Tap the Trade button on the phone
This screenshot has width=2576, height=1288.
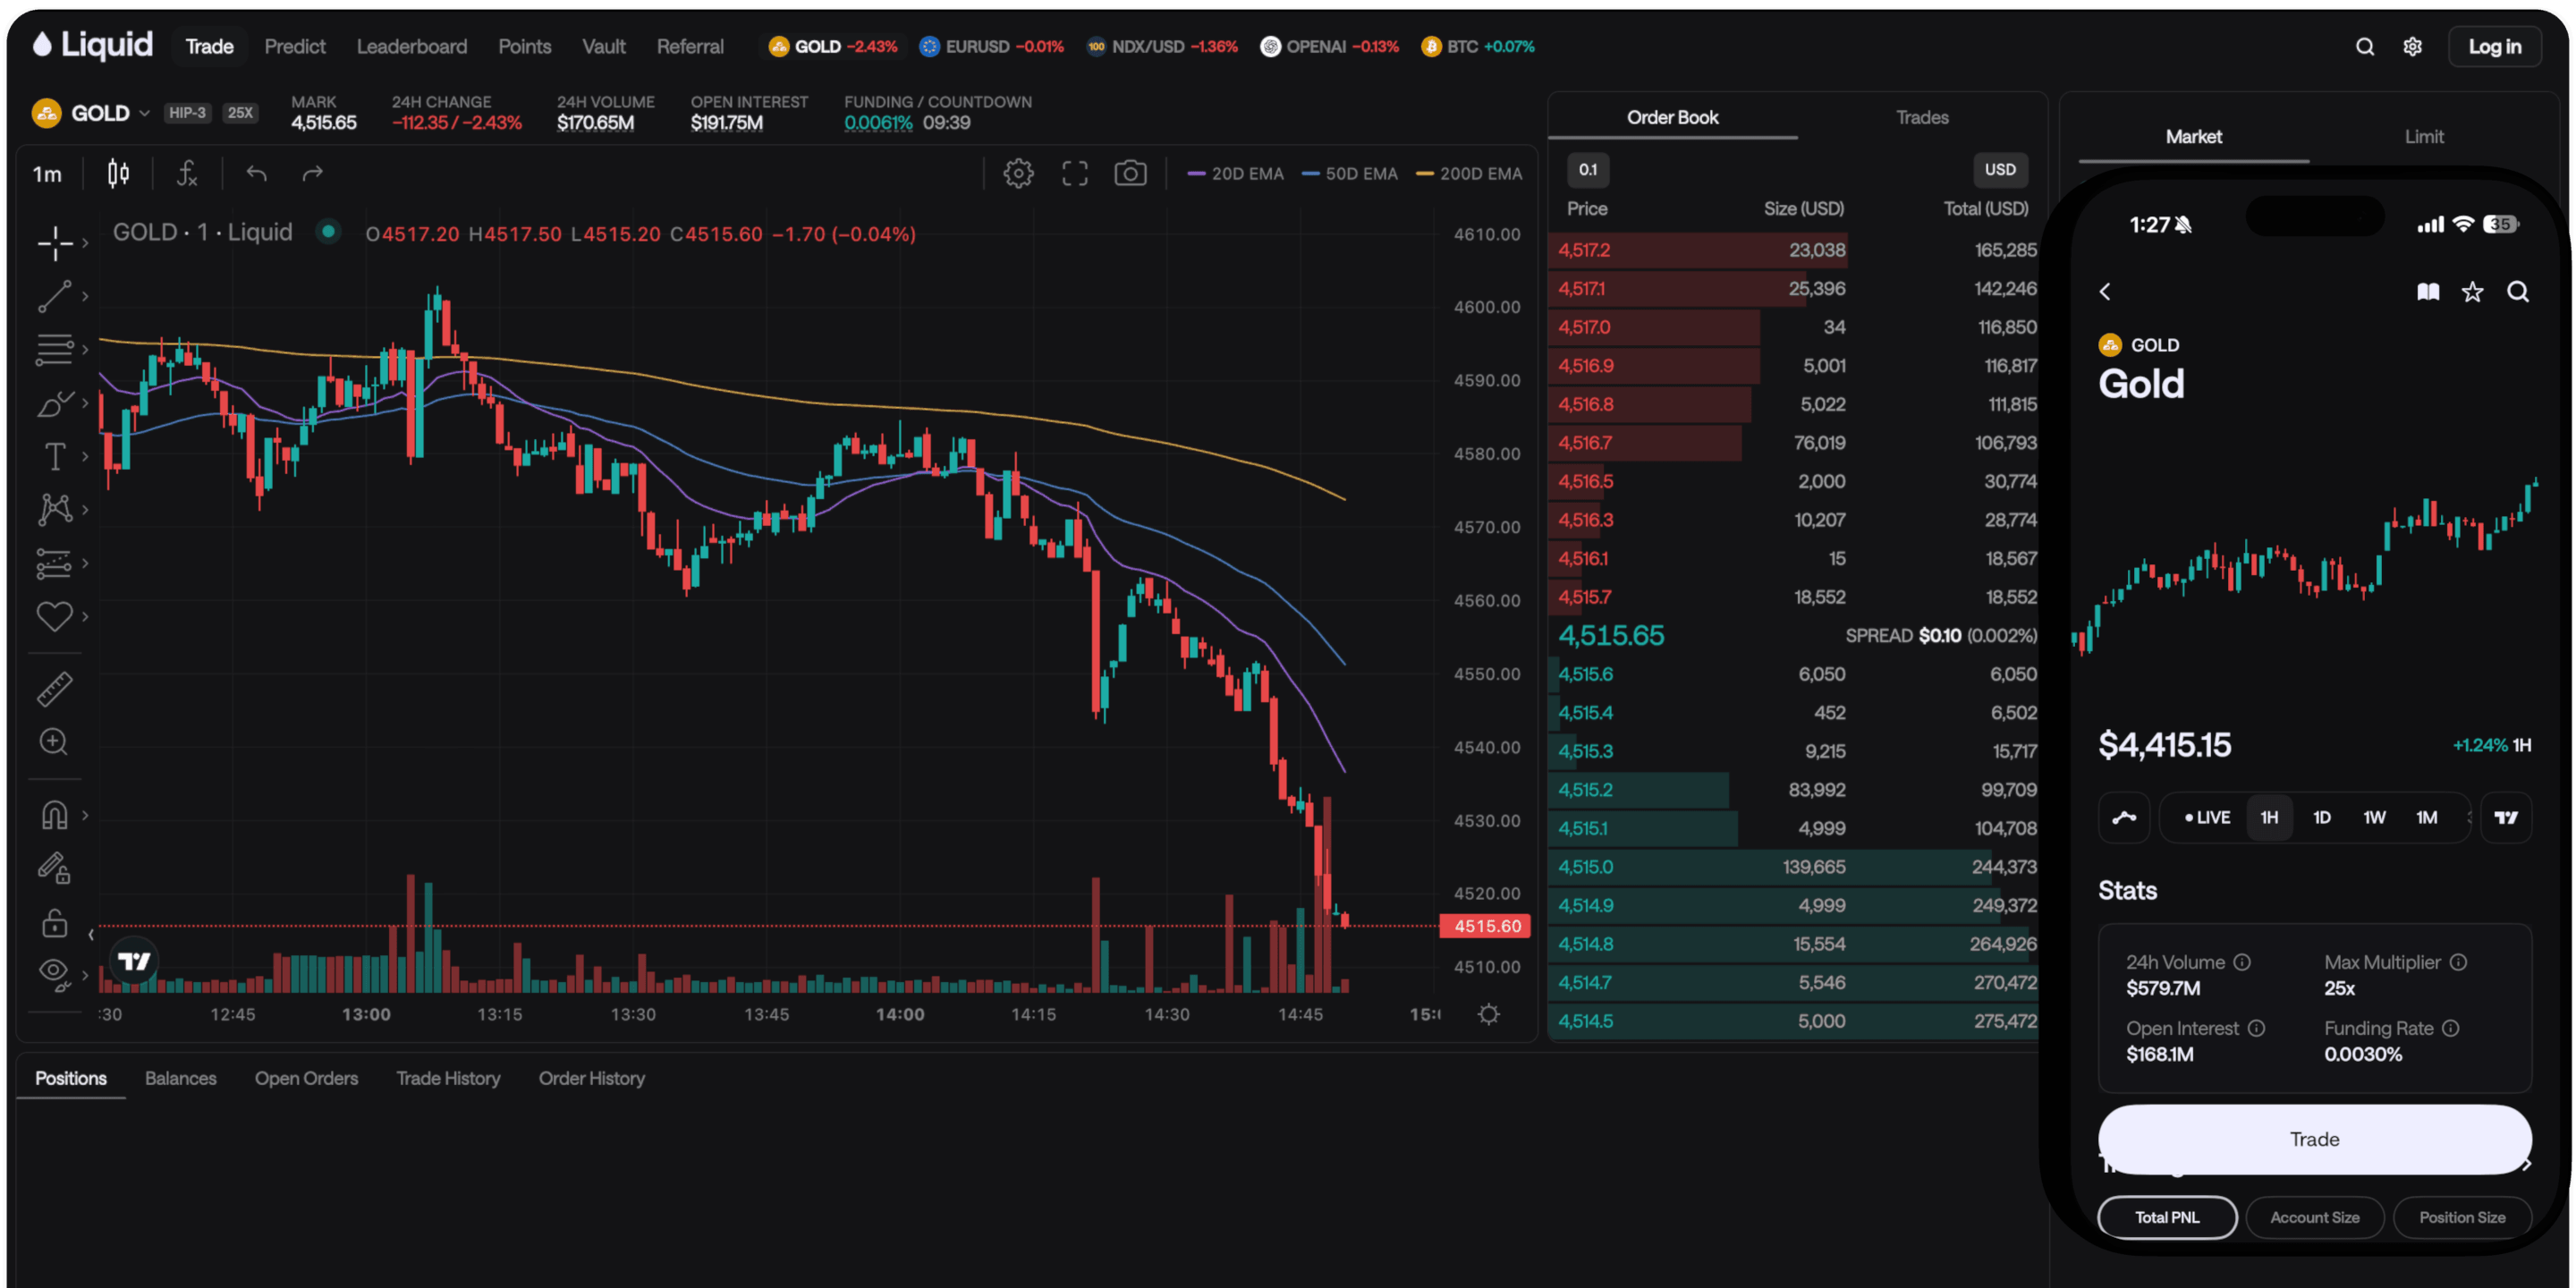(2314, 1139)
